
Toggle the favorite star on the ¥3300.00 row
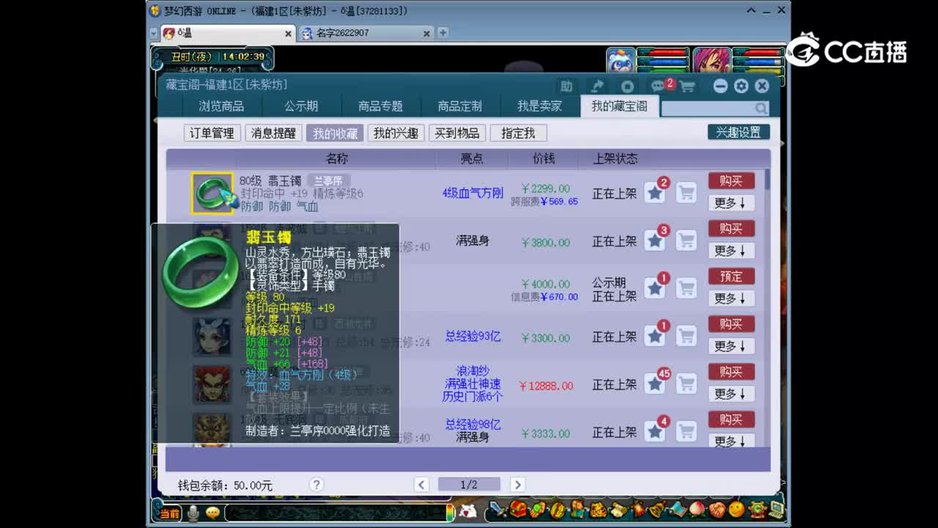655,336
